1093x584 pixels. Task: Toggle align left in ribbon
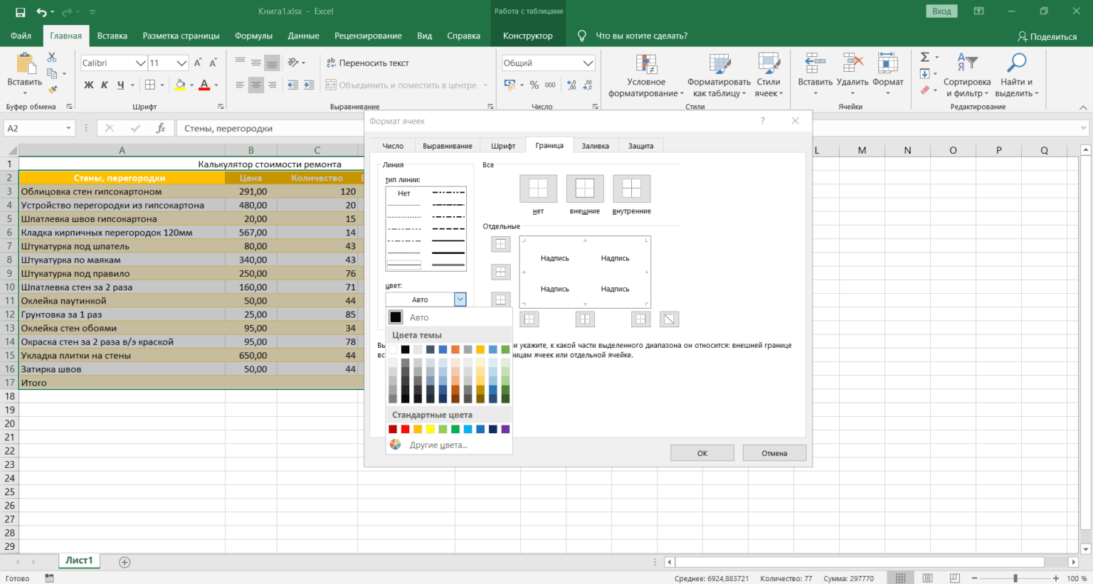pos(240,85)
